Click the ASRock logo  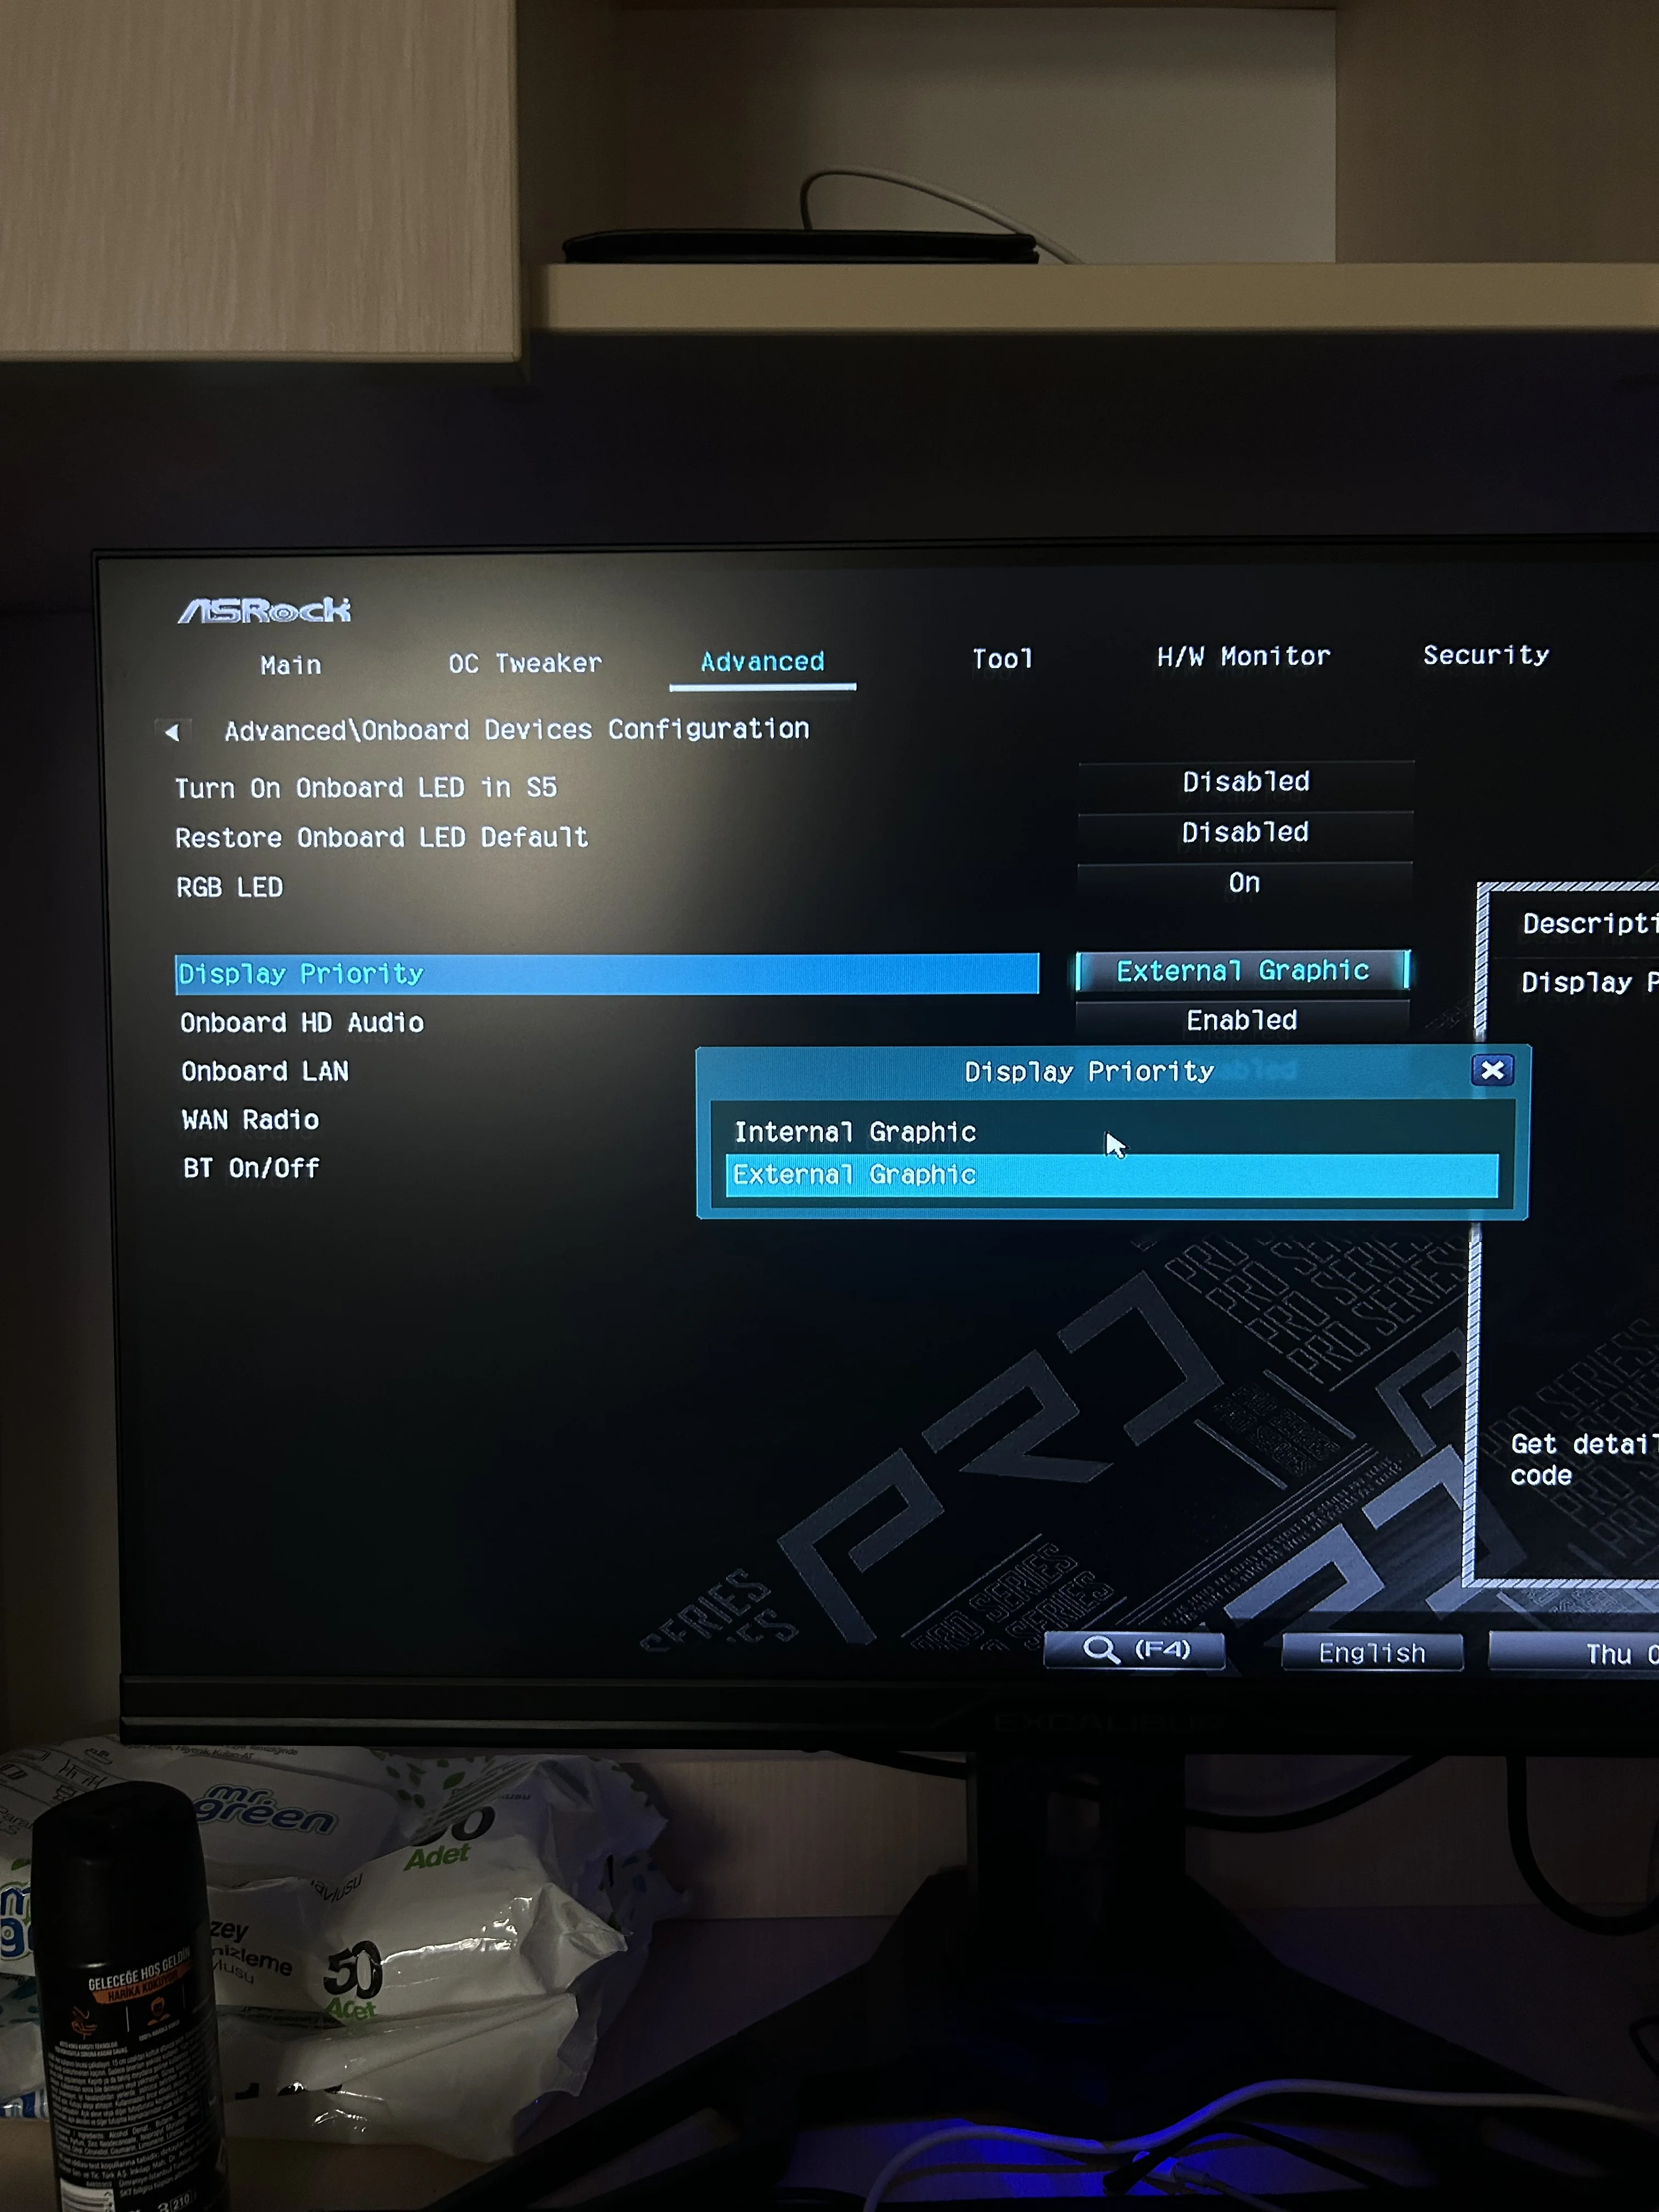pyautogui.click(x=264, y=610)
